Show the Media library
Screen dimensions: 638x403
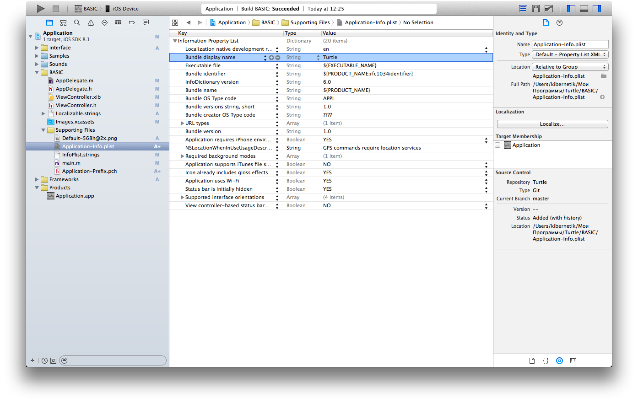[573, 360]
